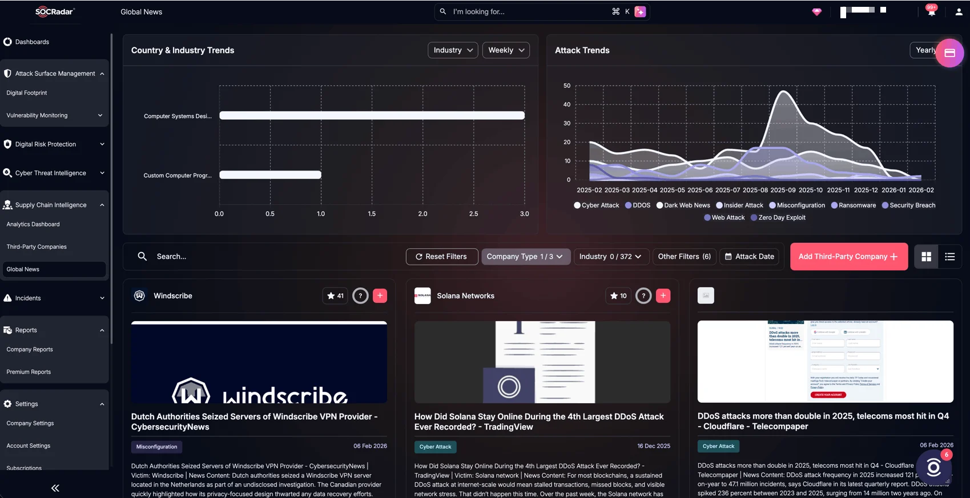The width and height of the screenshot is (970, 498).
Task: Open the Windscribe article thumbnail
Action: click(x=259, y=362)
